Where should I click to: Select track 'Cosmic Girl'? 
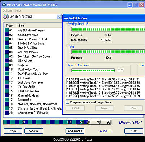25,100
